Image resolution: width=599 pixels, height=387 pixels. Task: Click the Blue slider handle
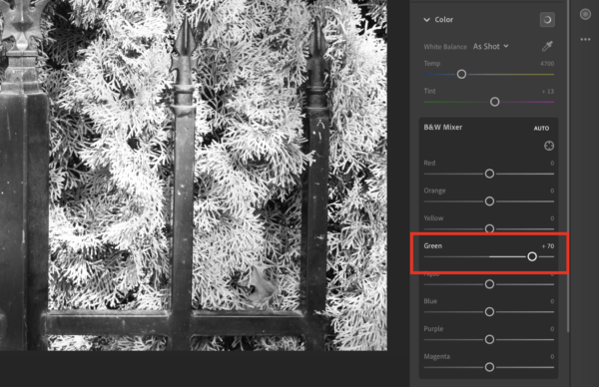click(489, 312)
